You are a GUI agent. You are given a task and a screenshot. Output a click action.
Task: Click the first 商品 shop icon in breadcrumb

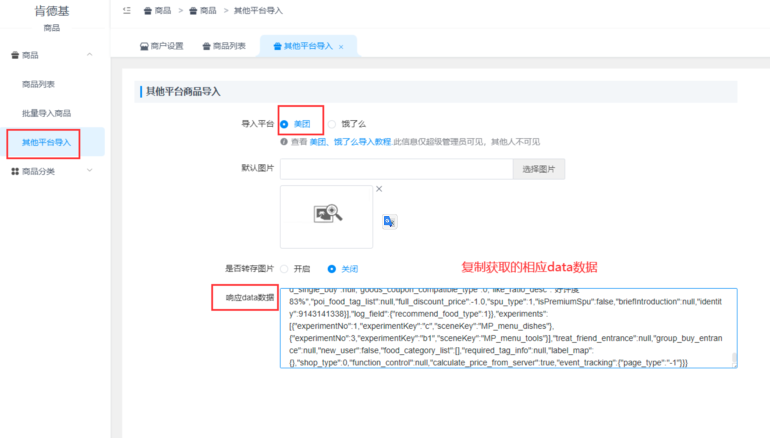click(148, 10)
